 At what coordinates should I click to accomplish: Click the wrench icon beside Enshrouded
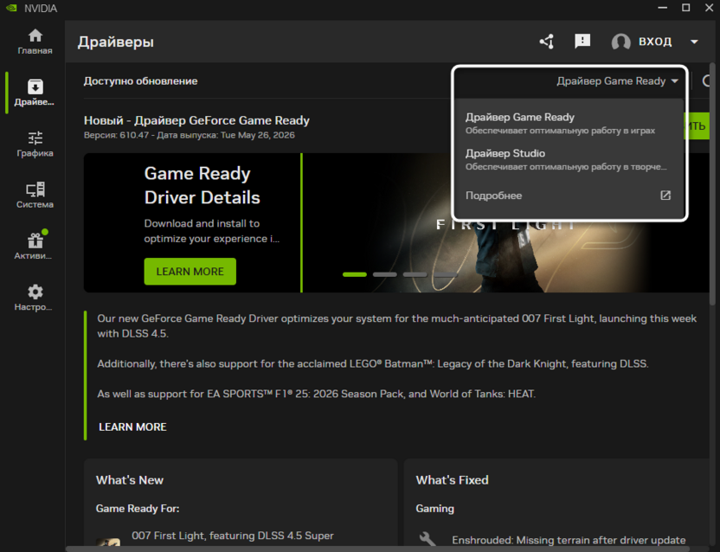pos(427,539)
